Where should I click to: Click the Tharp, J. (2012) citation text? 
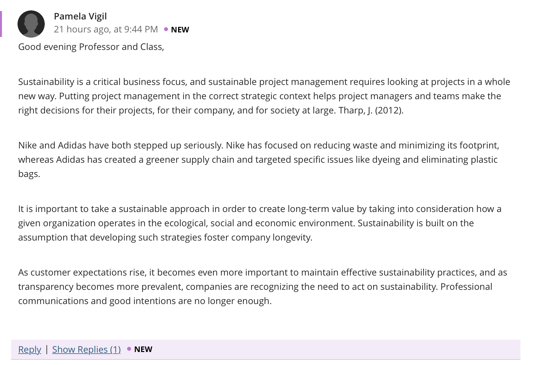371,110
